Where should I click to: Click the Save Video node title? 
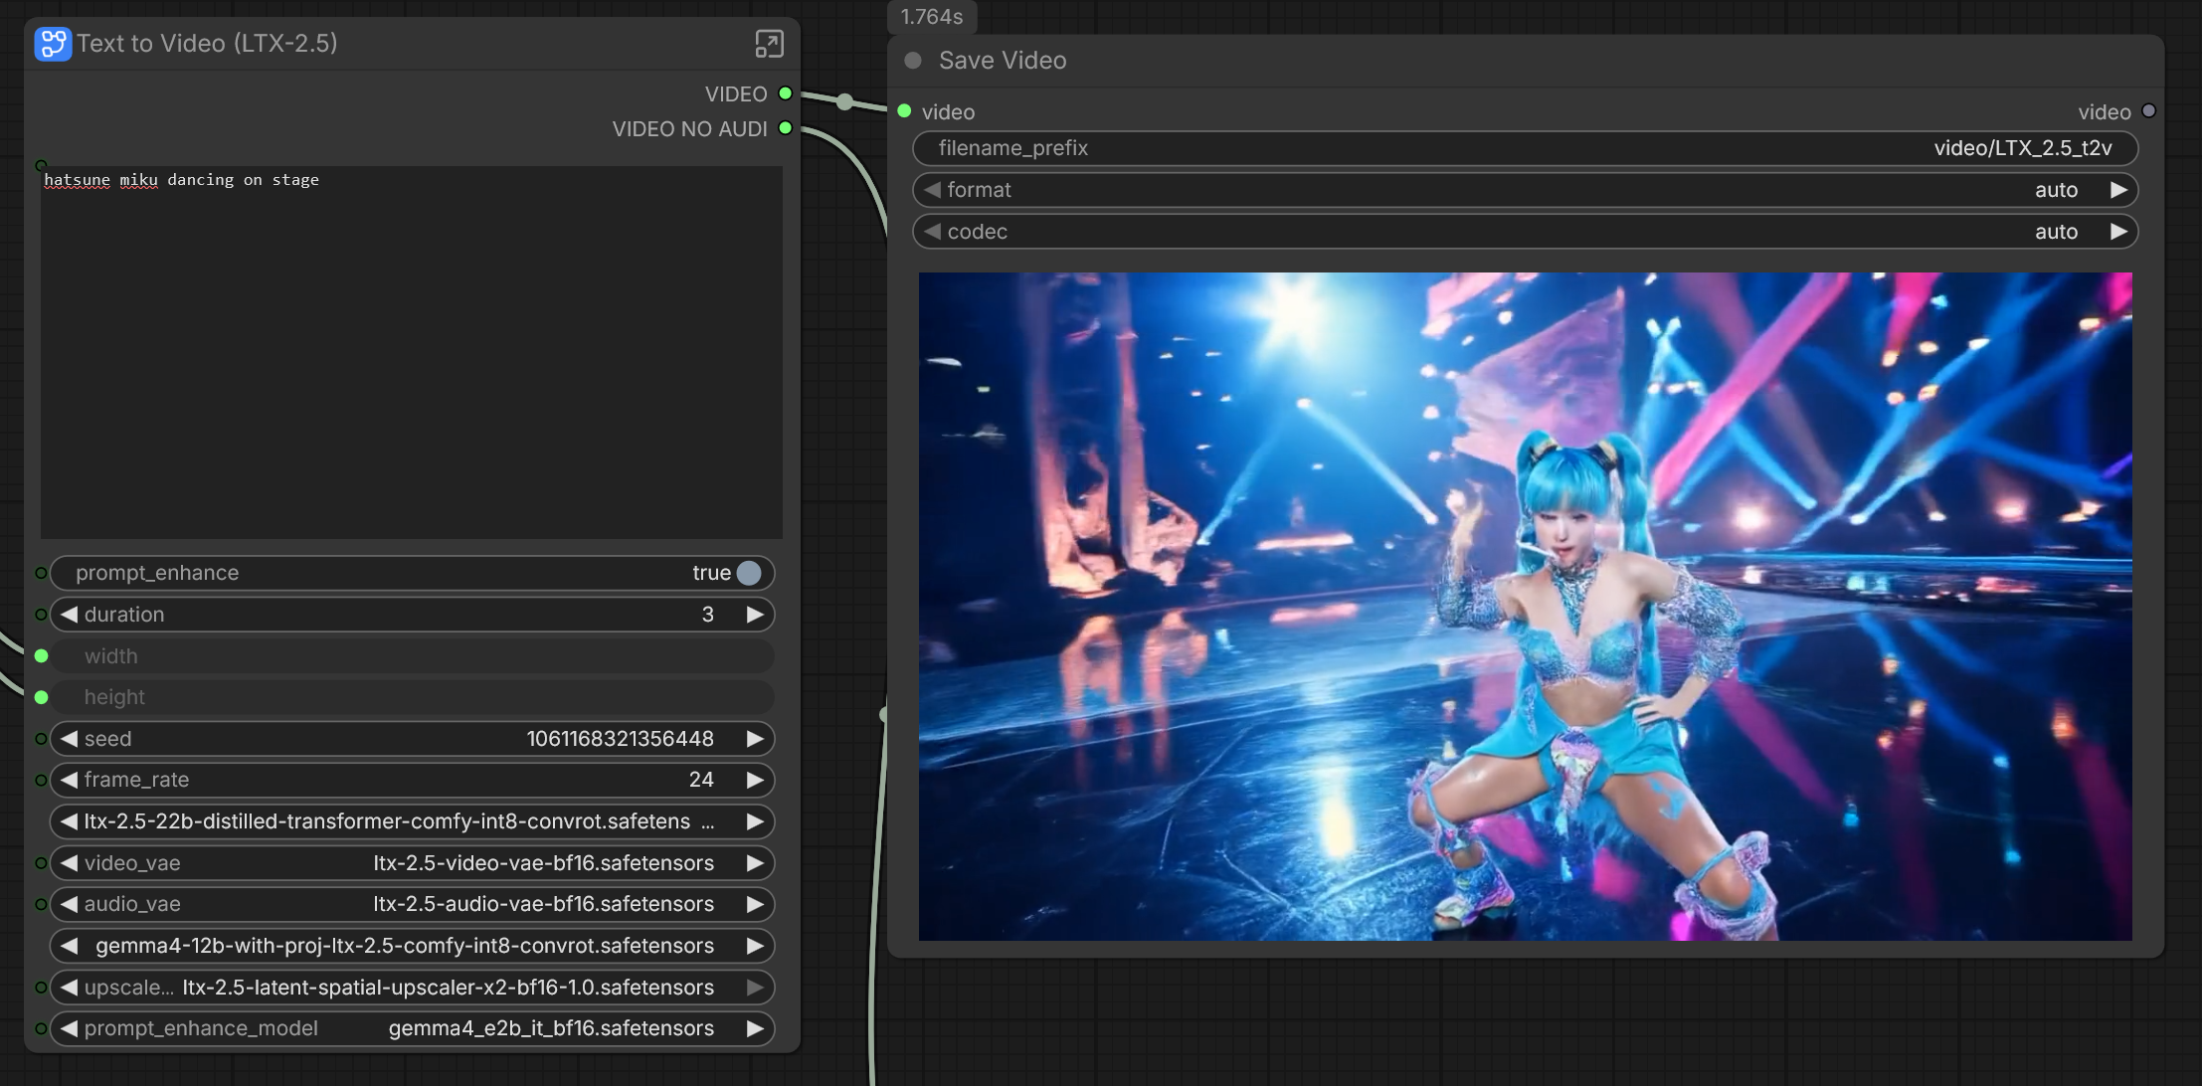tap(1003, 61)
